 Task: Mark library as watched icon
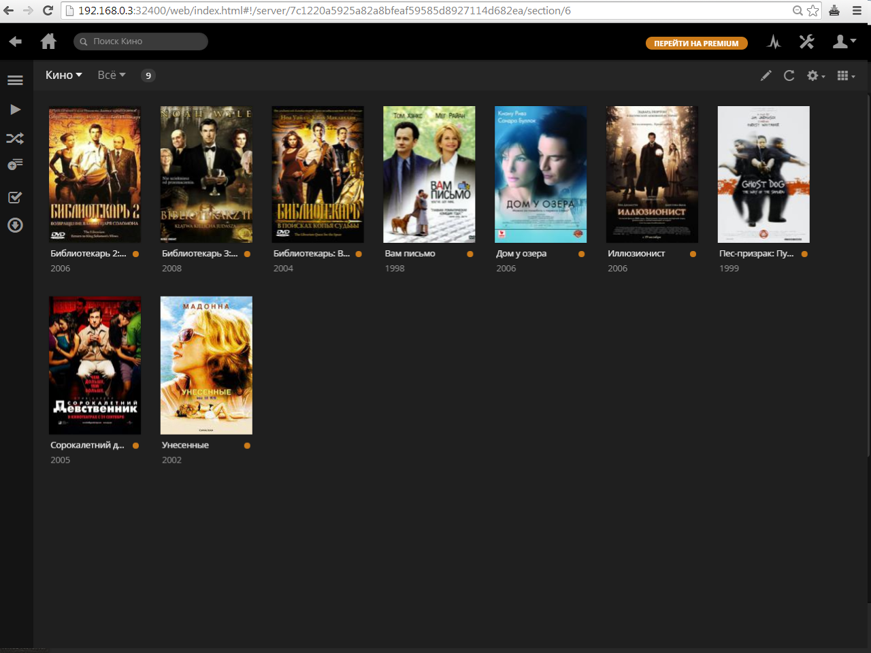[15, 197]
